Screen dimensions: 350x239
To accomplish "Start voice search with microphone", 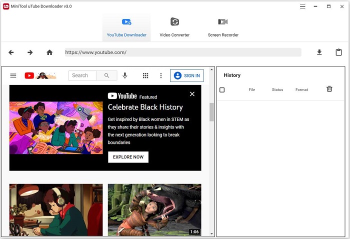I will coord(125,75).
